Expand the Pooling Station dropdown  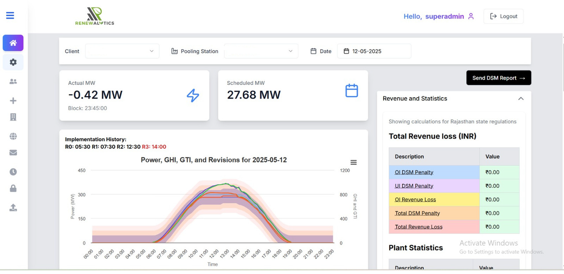pyautogui.click(x=261, y=51)
